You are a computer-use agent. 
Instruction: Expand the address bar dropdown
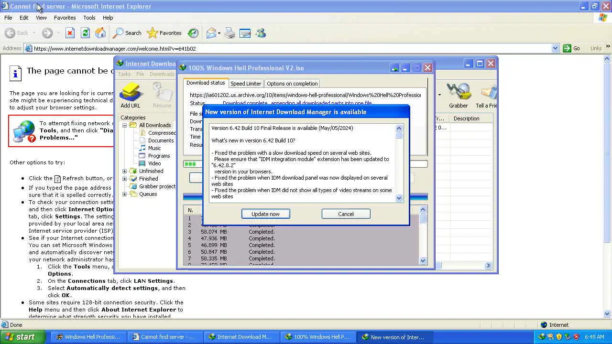[555, 48]
